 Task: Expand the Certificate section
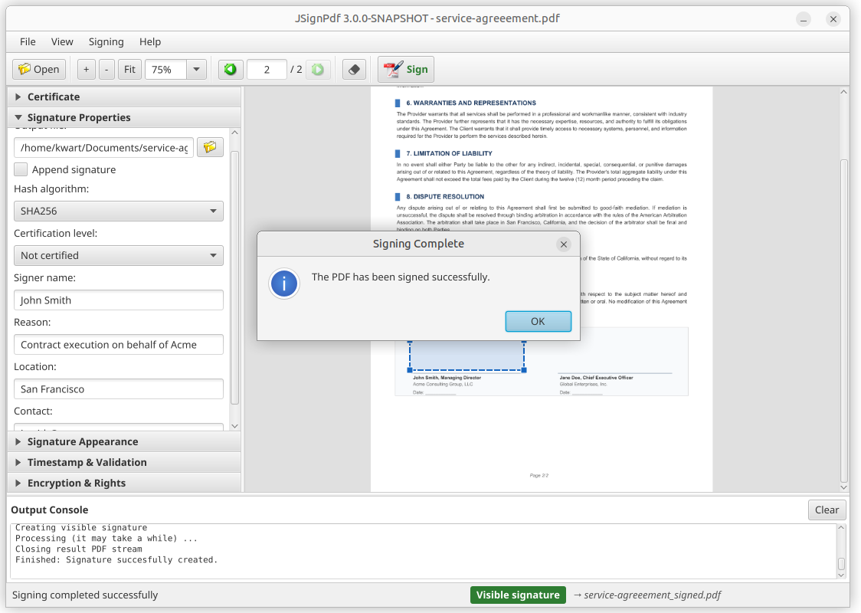click(x=54, y=97)
